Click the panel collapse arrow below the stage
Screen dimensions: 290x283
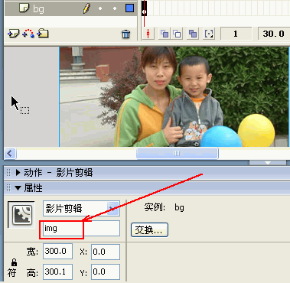point(268,162)
